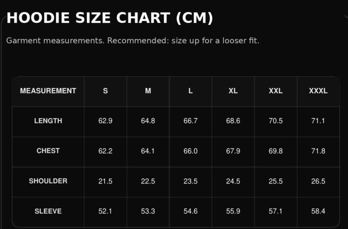Click the 24.5 shoulder value for XL
Image resolution: width=348 pixels, height=229 pixels.
point(233,181)
